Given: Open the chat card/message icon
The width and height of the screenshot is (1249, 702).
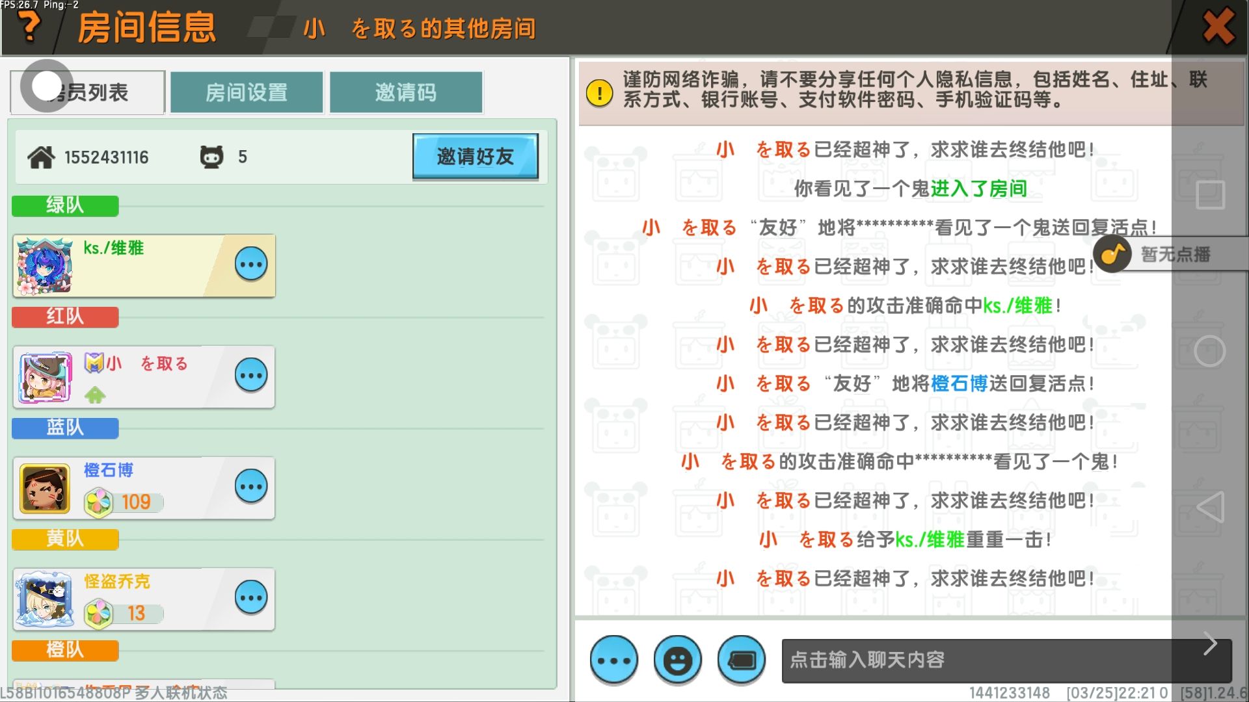Looking at the screenshot, I should click(741, 660).
